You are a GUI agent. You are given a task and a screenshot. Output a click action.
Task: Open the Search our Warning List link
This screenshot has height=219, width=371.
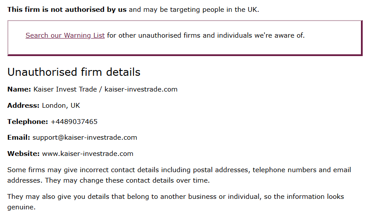coord(65,35)
